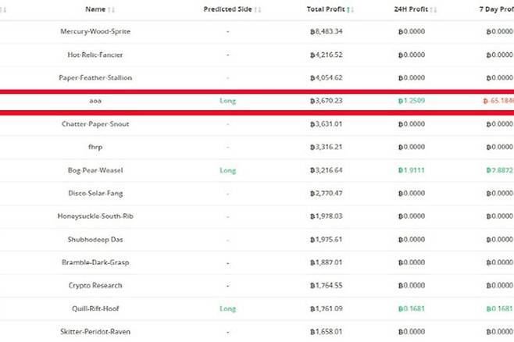Screen dimensions: 514x342
Task: Click the Total Profit header label
Action: coord(325,9)
